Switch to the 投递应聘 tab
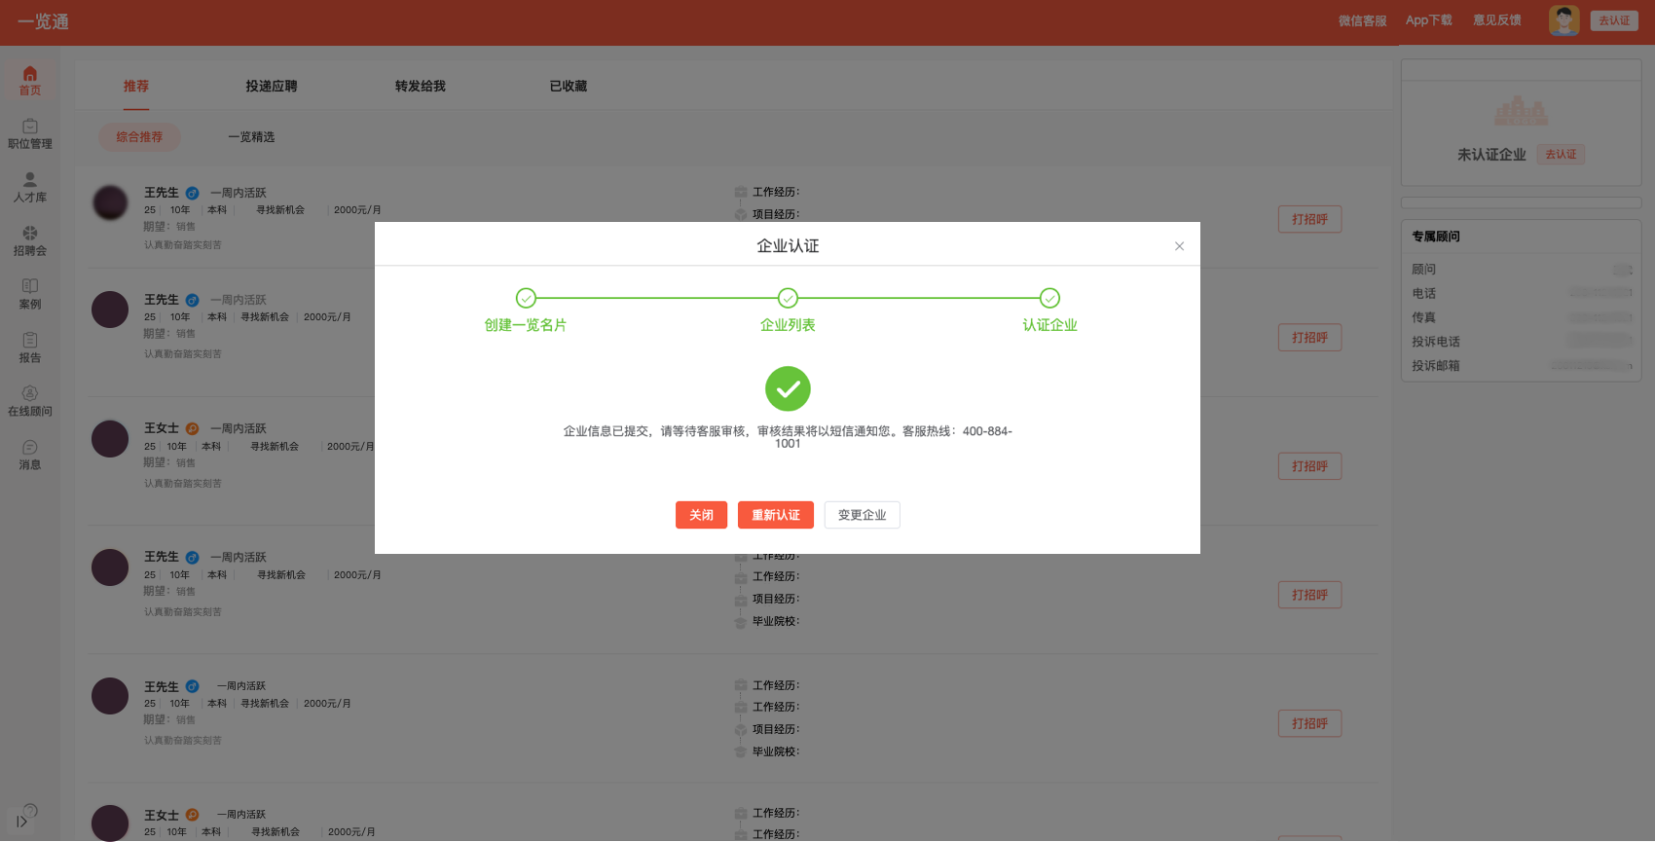 pos(272,87)
